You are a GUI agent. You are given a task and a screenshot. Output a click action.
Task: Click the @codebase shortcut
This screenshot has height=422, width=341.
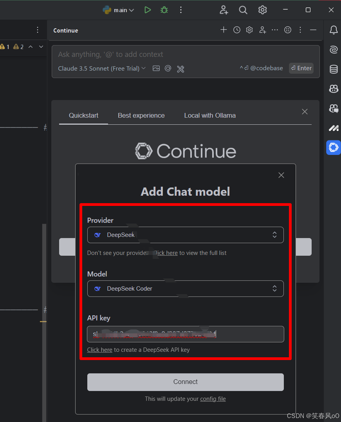pos(261,68)
